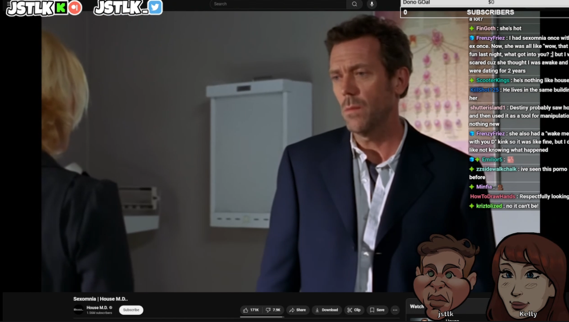
Task: Select username FinGoth in the chat
Action: pyautogui.click(x=486, y=28)
